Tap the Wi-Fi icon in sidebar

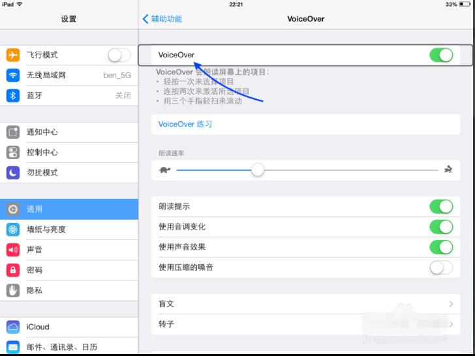(13, 75)
